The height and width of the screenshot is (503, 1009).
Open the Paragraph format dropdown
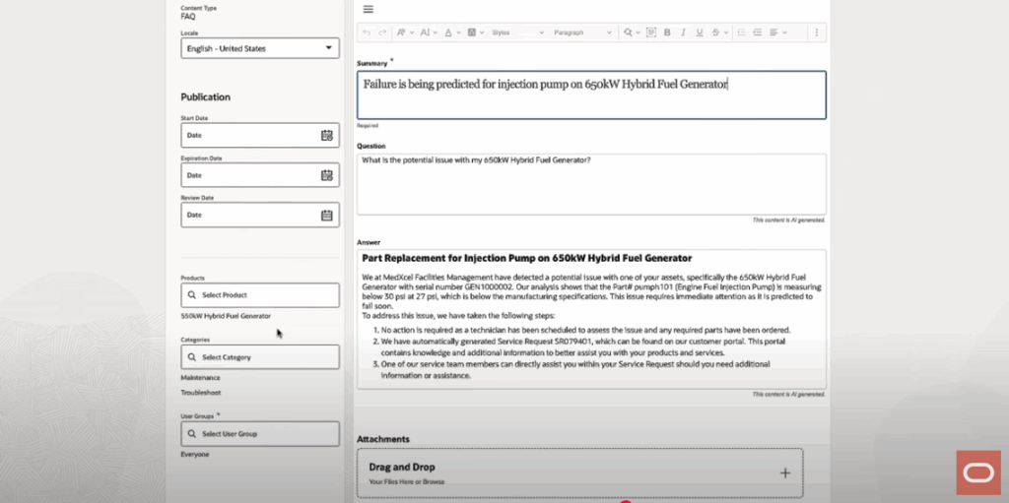(580, 32)
